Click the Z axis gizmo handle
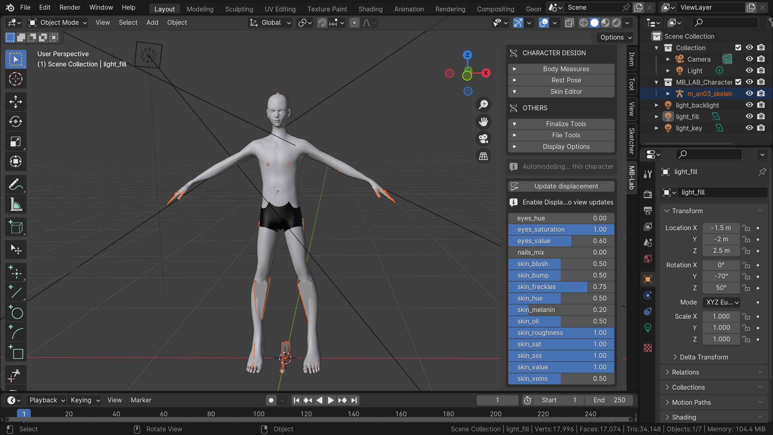Image resolution: width=773 pixels, height=435 pixels. tap(467, 55)
